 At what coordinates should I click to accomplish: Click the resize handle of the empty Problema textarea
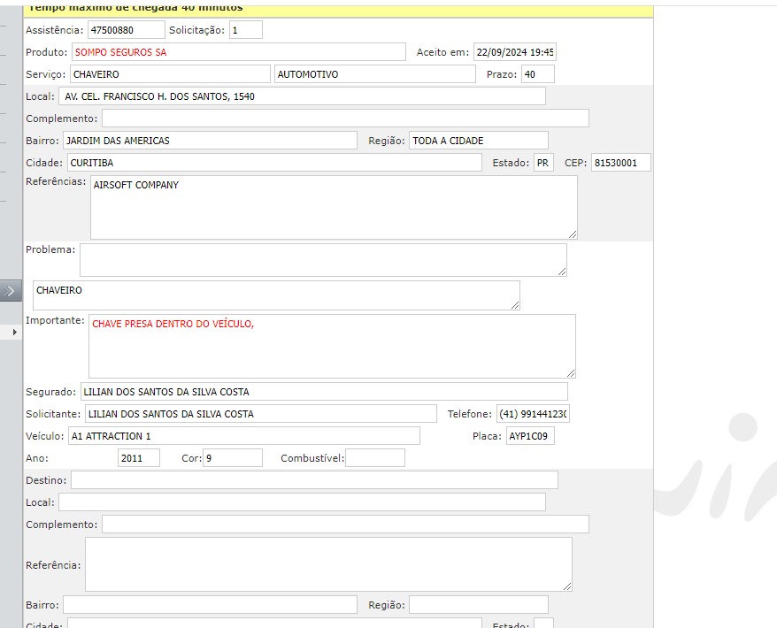tap(561, 271)
